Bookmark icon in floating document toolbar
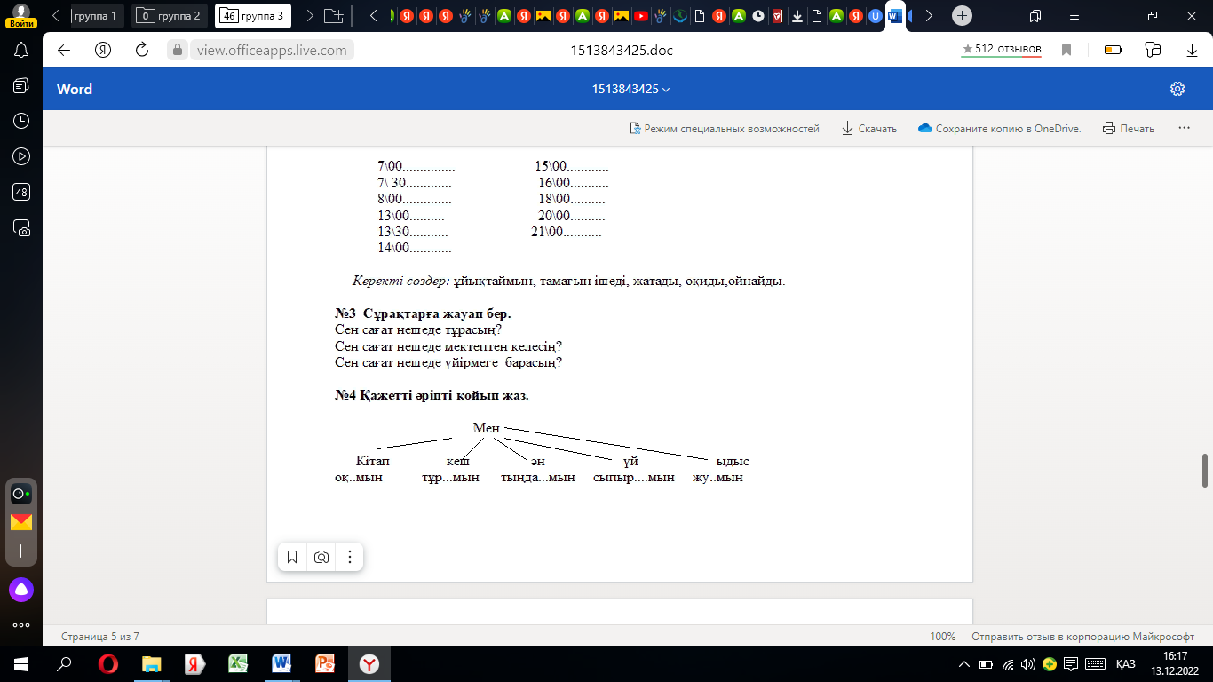The height and width of the screenshot is (682, 1213). coord(292,558)
